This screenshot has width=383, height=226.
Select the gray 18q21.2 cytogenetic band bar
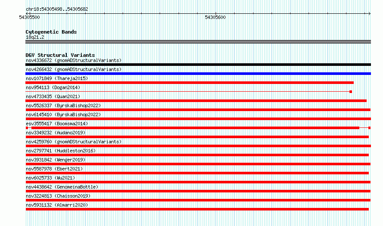[198, 42]
